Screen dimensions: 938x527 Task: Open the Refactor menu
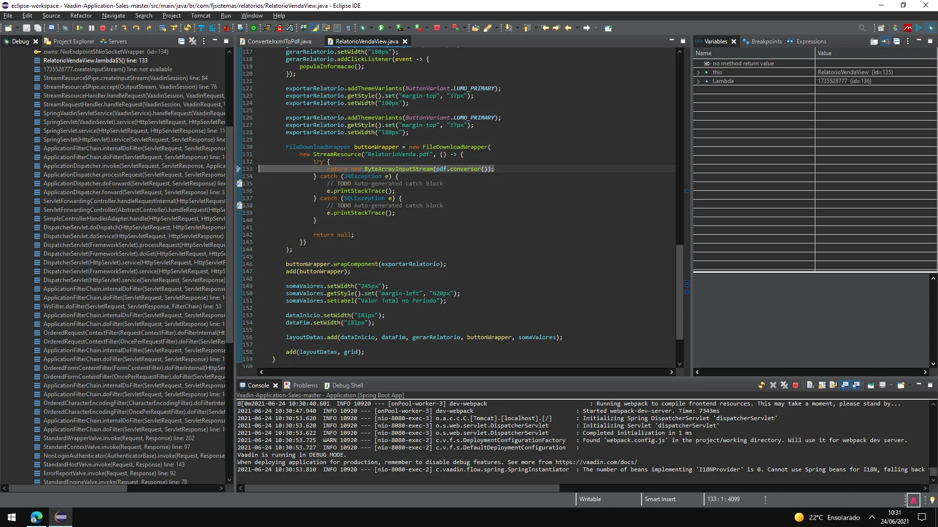point(81,16)
